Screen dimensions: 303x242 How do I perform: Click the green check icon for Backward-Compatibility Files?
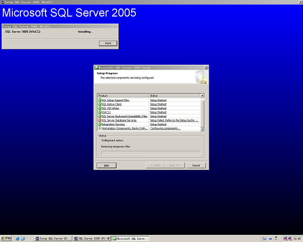pos(99,116)
